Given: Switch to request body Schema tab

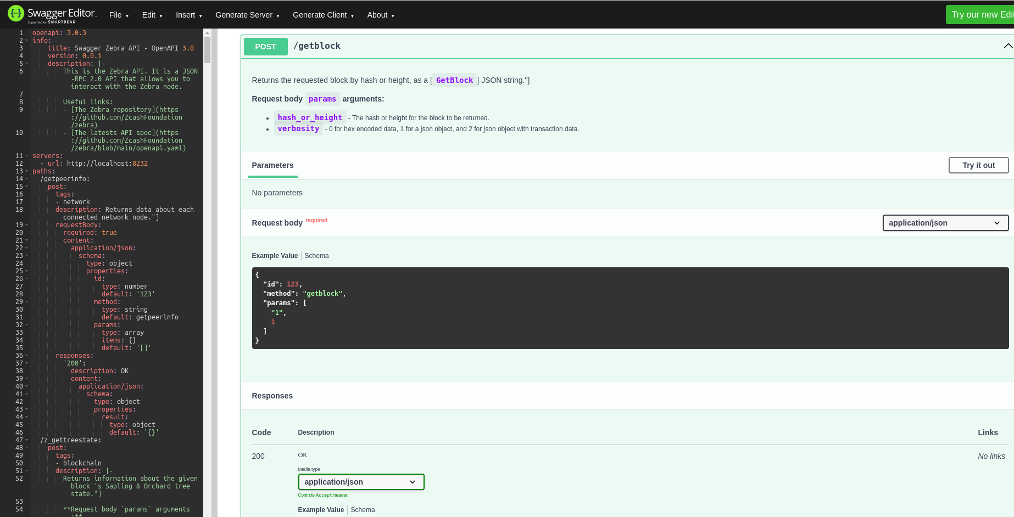Looking at the screenshot, I should [316, 256].
